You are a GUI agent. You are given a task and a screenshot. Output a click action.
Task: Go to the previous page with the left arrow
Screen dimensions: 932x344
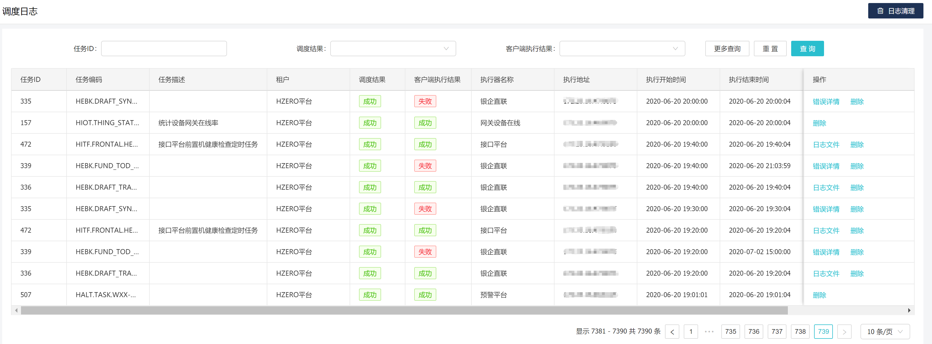pyautogui.click(x=672, y=332)
